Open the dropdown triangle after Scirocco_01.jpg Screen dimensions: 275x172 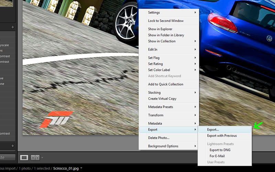(x=81, y=168)
